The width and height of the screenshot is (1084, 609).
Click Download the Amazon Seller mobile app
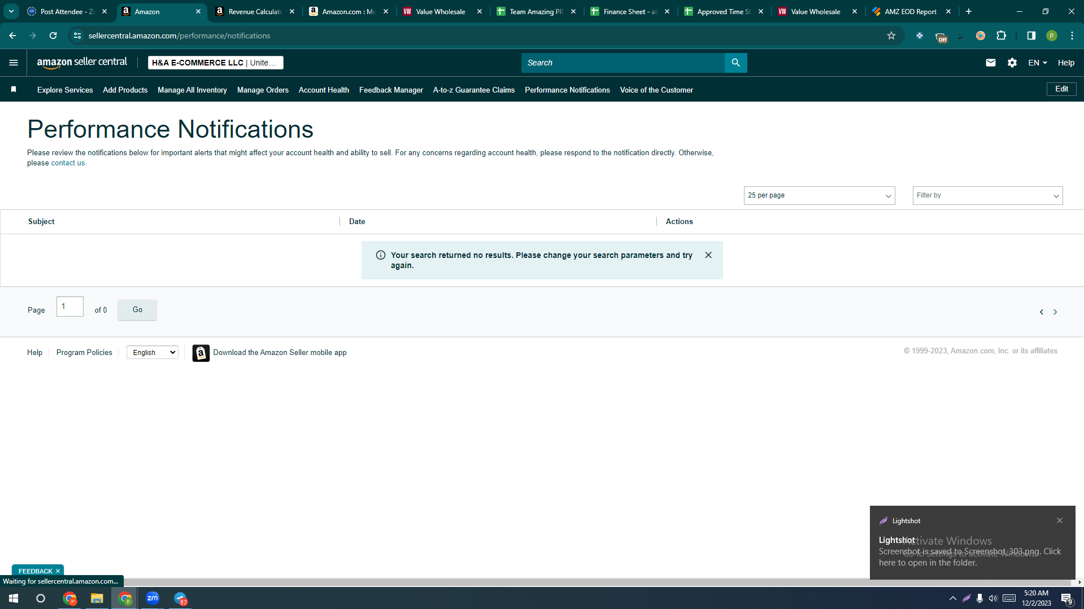coord(280,353)
